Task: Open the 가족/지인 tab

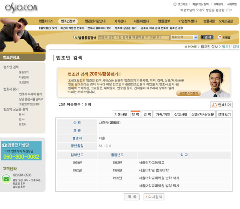Action: pyautogui.click(x=162, y=114)
